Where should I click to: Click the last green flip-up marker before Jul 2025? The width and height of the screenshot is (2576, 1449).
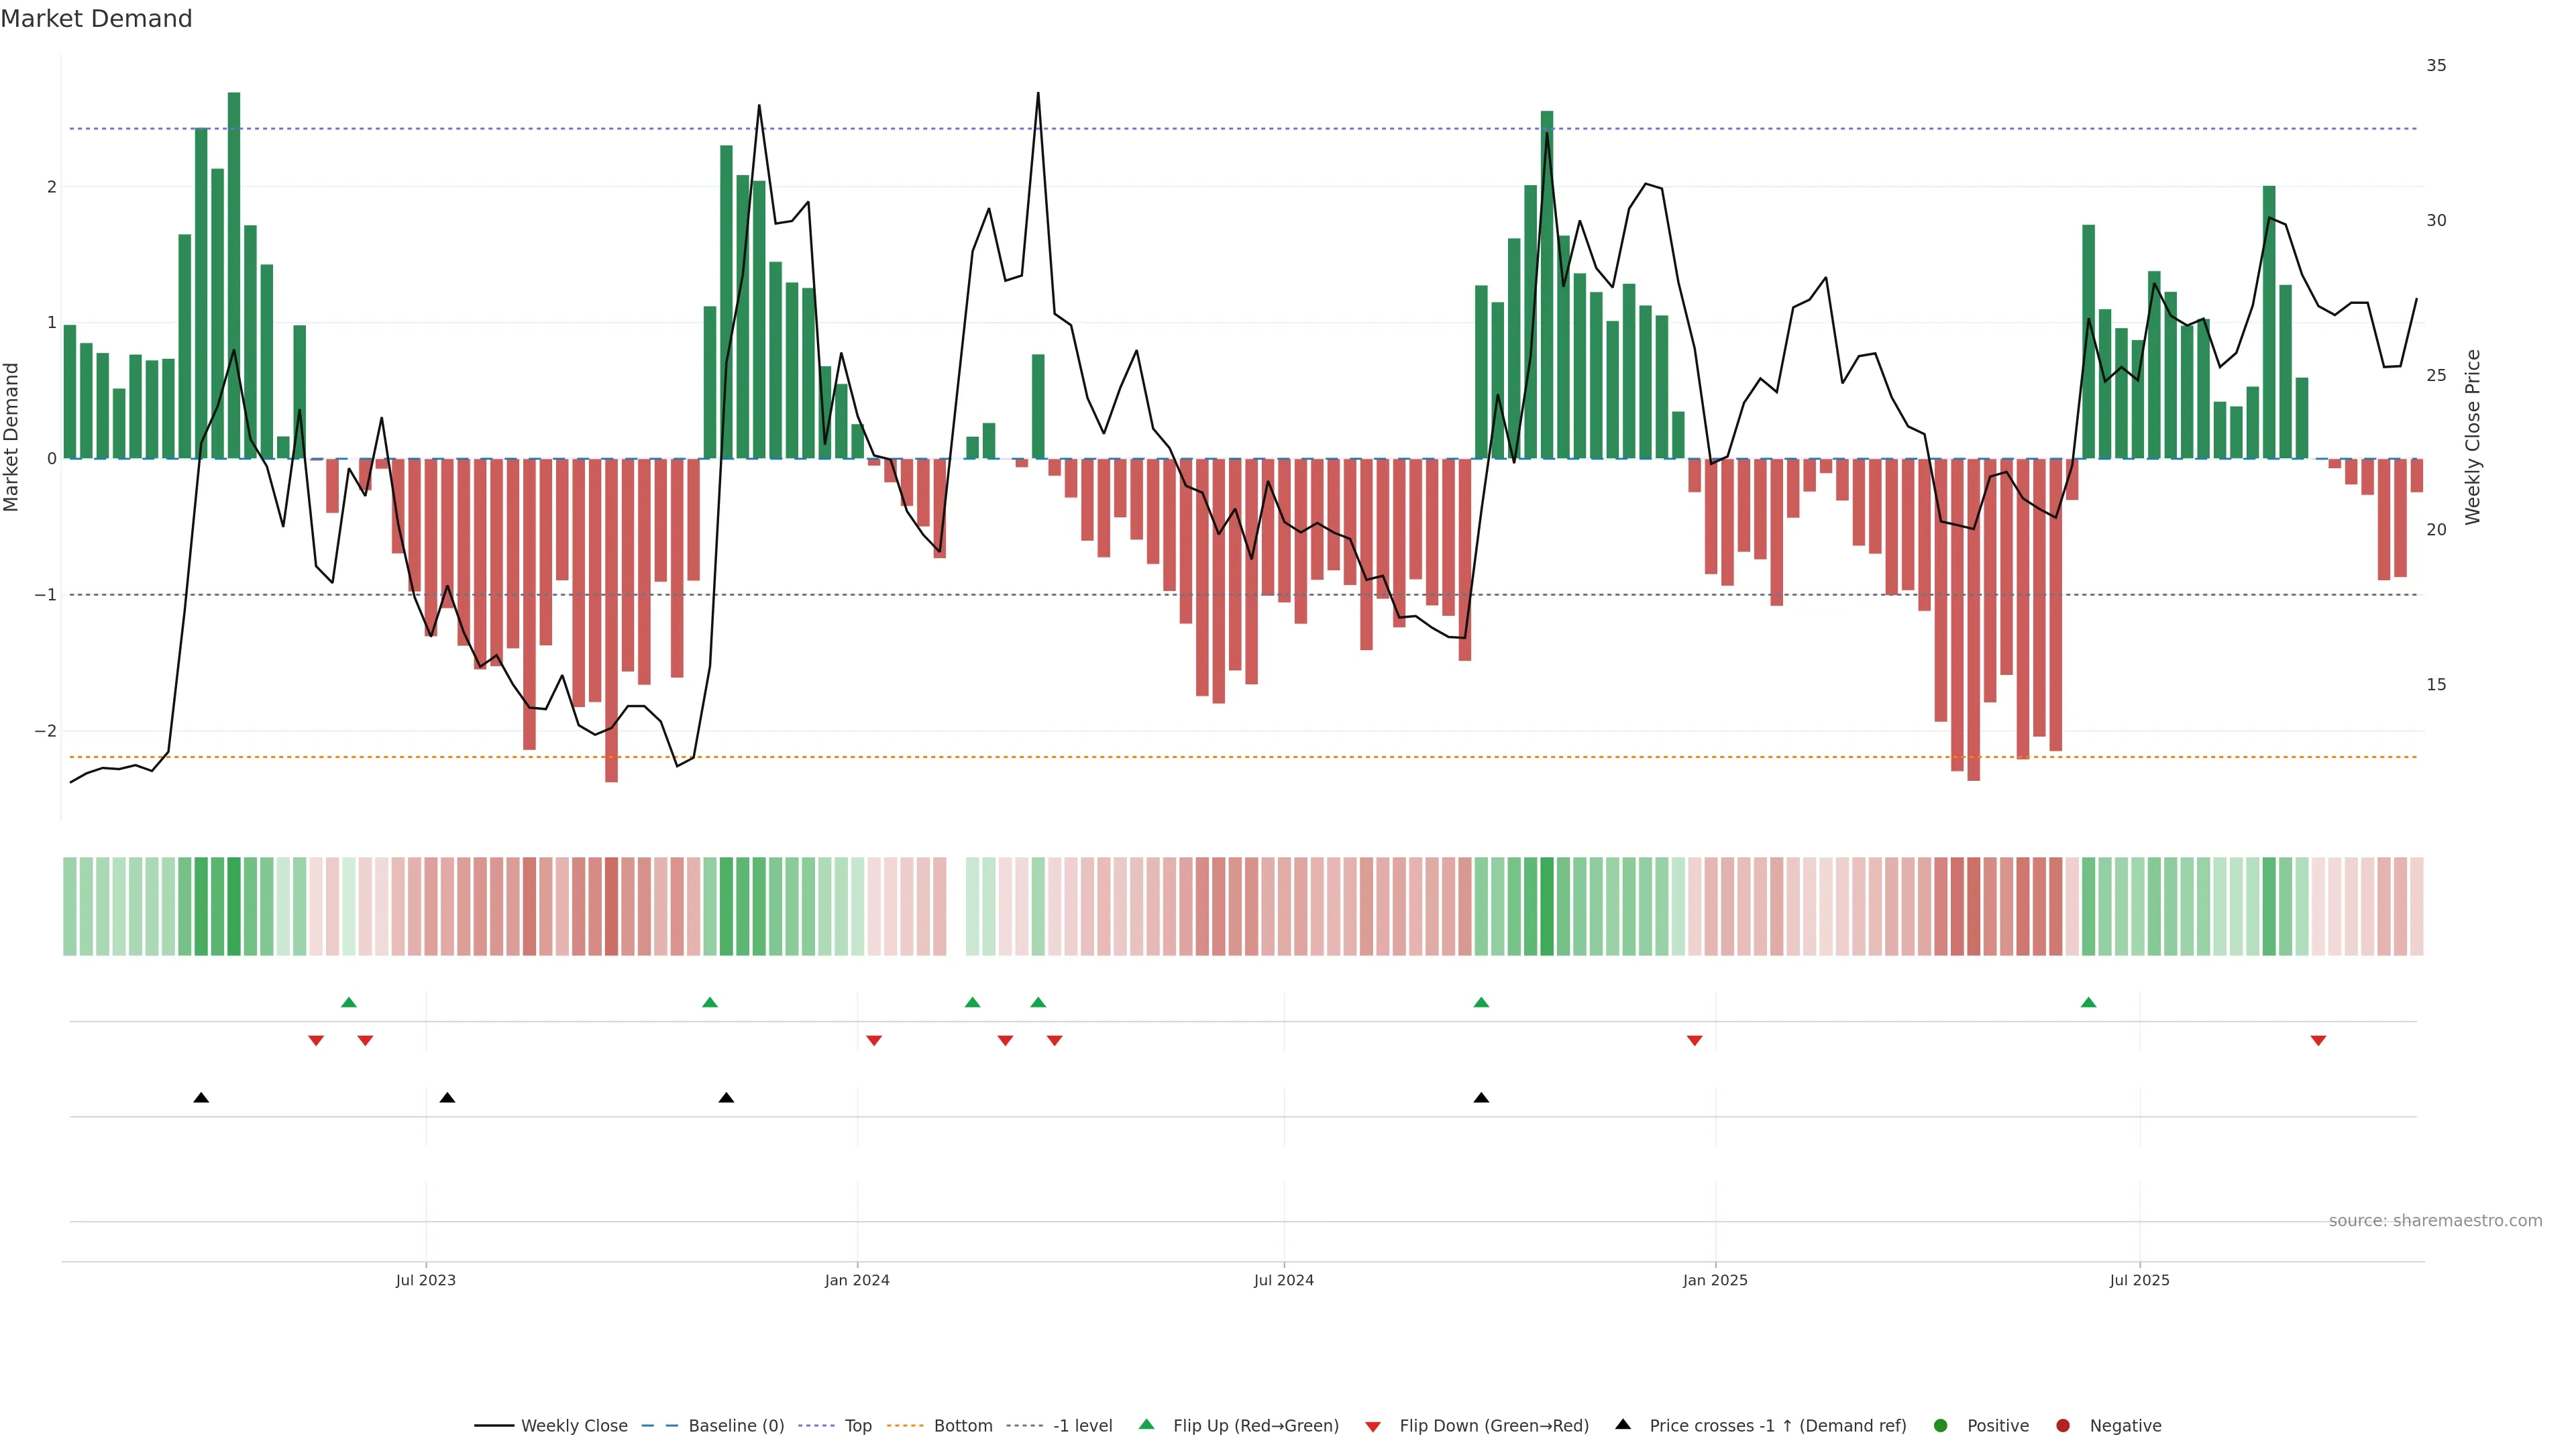(x=2088, y=1002)
